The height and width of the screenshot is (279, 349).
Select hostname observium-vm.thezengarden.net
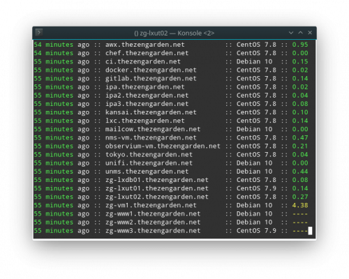click(163, 146)
